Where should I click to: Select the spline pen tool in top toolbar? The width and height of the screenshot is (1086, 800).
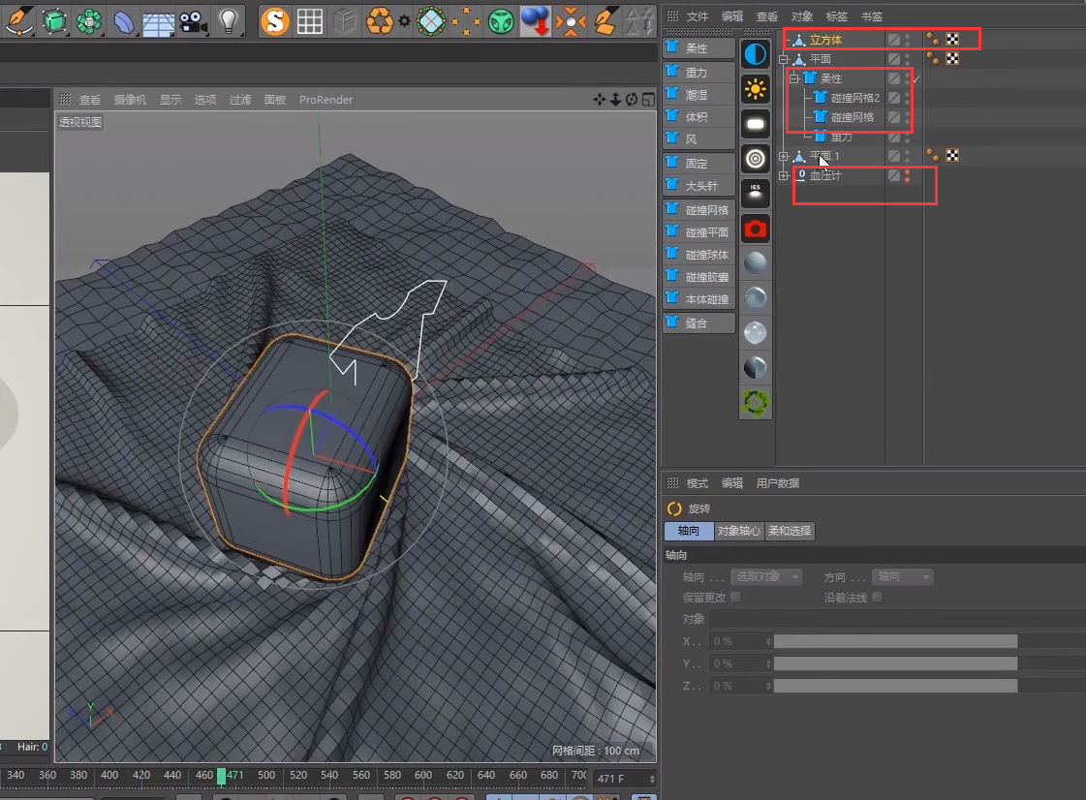[19, 20]
